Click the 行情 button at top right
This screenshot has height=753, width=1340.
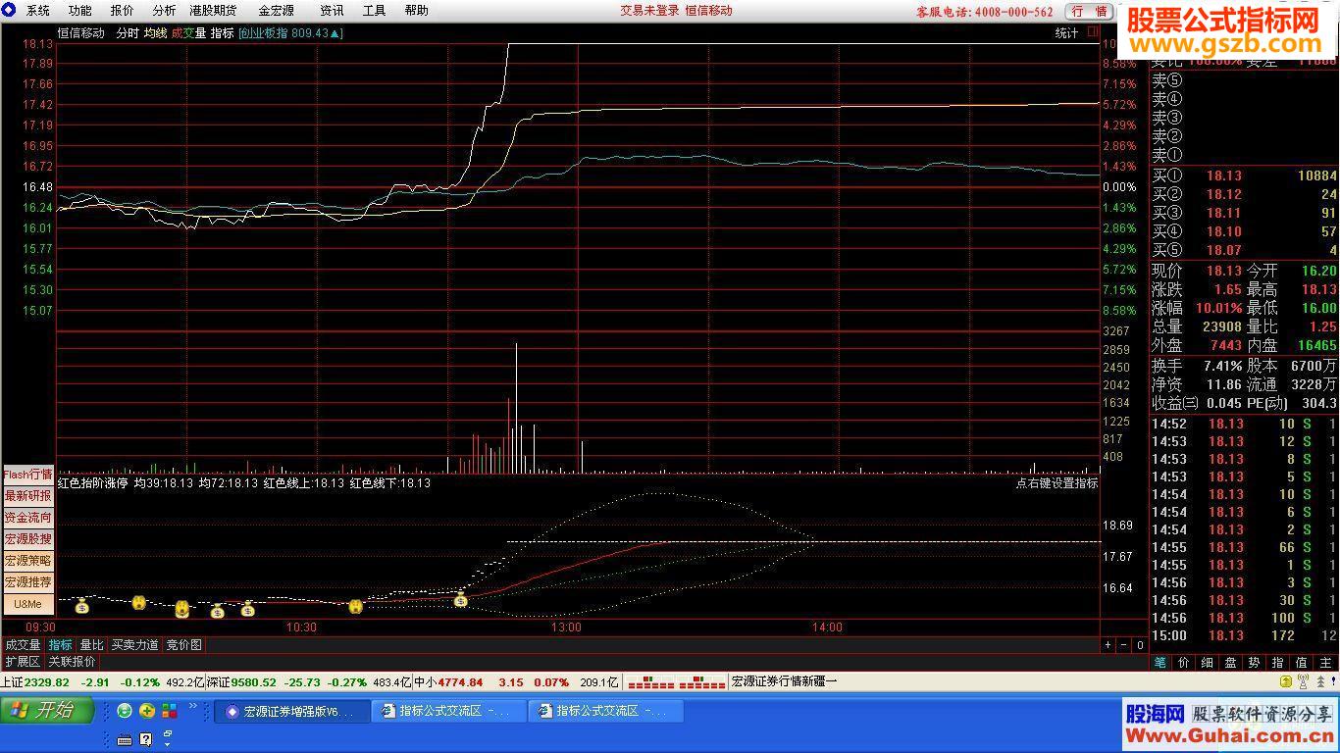(1089, 12)
